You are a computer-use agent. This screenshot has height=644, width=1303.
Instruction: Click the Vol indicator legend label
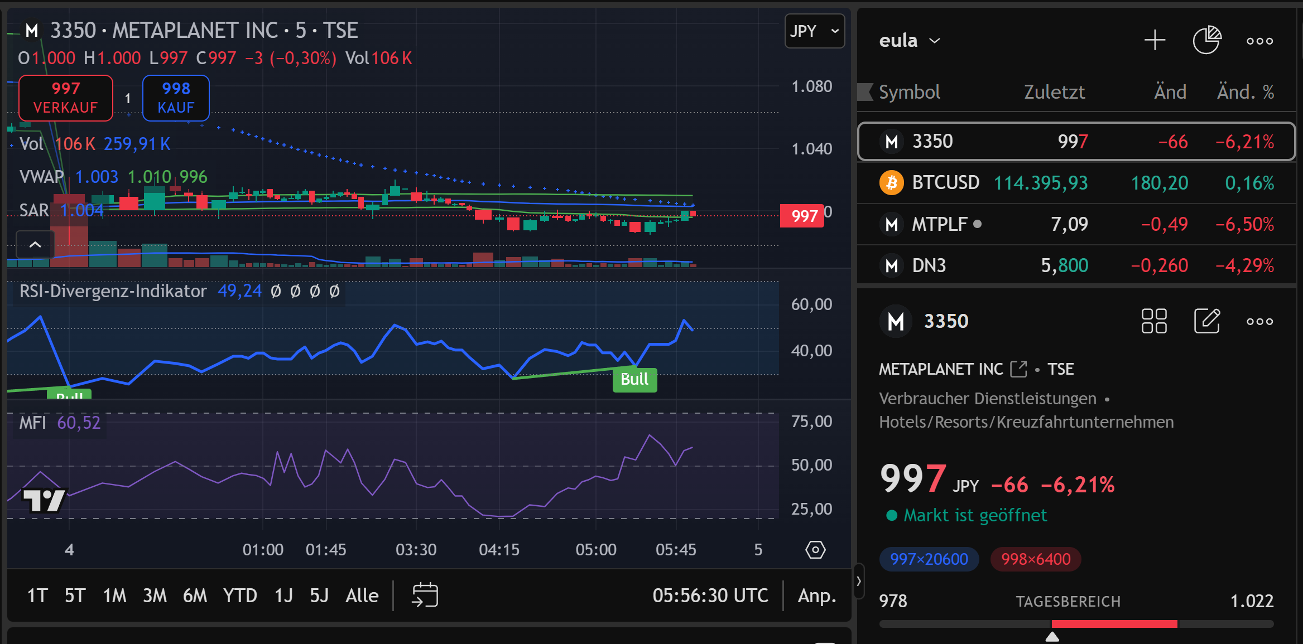click(31, 144)
